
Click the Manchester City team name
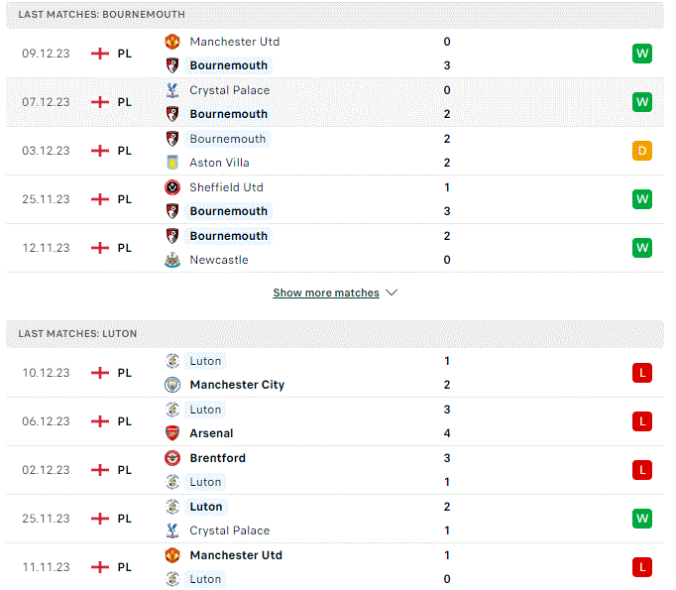[237, 385]
